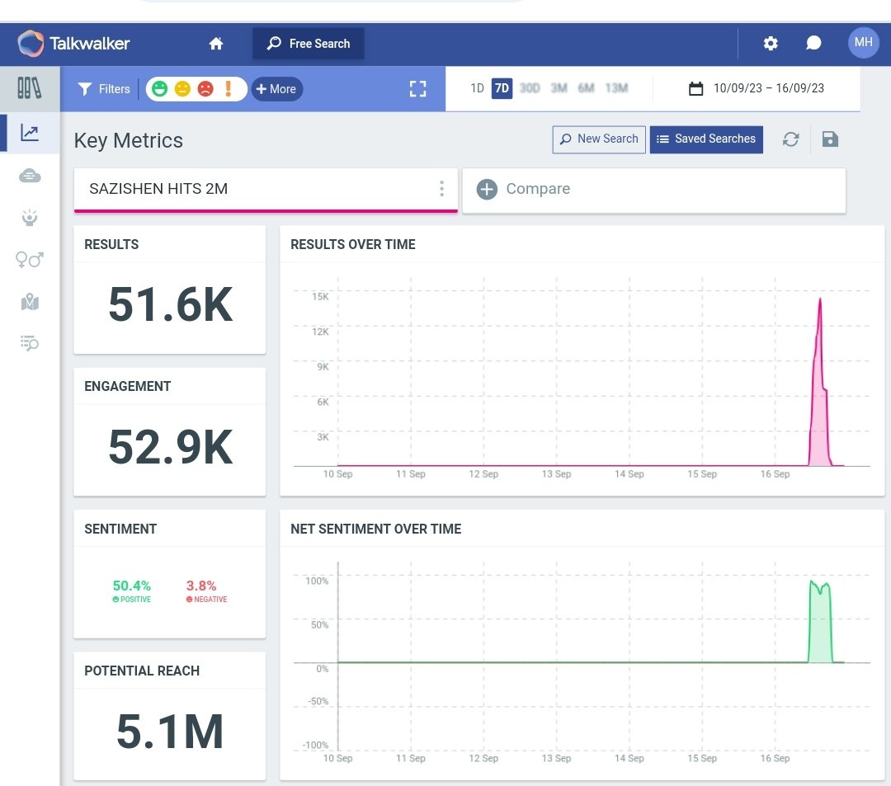Click the 3.8% negative sentiment value
This screenshot has height=786, width=891.
pos(201,586)
